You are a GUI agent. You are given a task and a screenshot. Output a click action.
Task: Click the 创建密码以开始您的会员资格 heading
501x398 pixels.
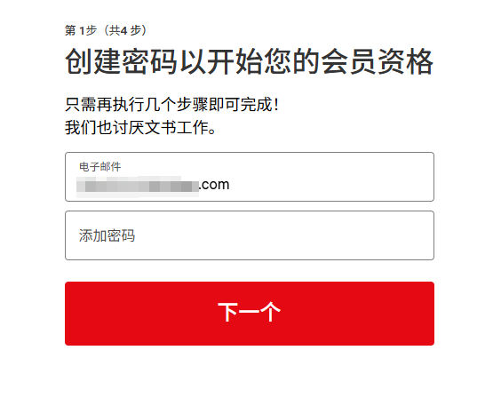[x=250, y=61]
